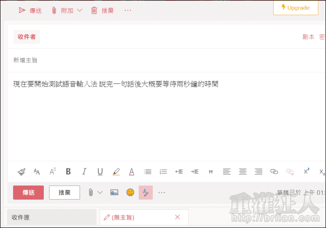Center-align the message text
Screen dimensions: 326x228
[x=243, y=172]
